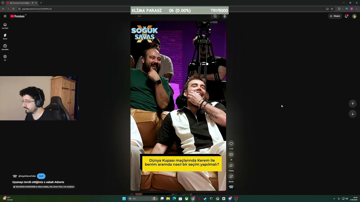Go to the previous short with the up arrow

[x=353, y=104]
